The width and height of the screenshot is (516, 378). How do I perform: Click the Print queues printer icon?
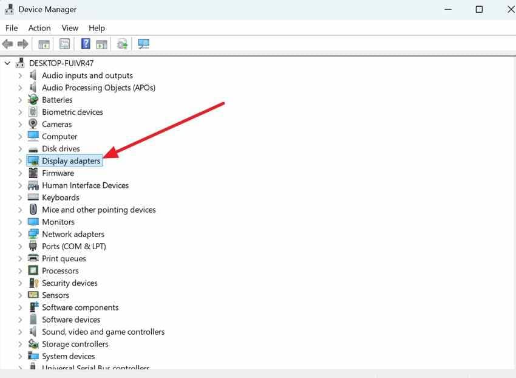(33, 258)
